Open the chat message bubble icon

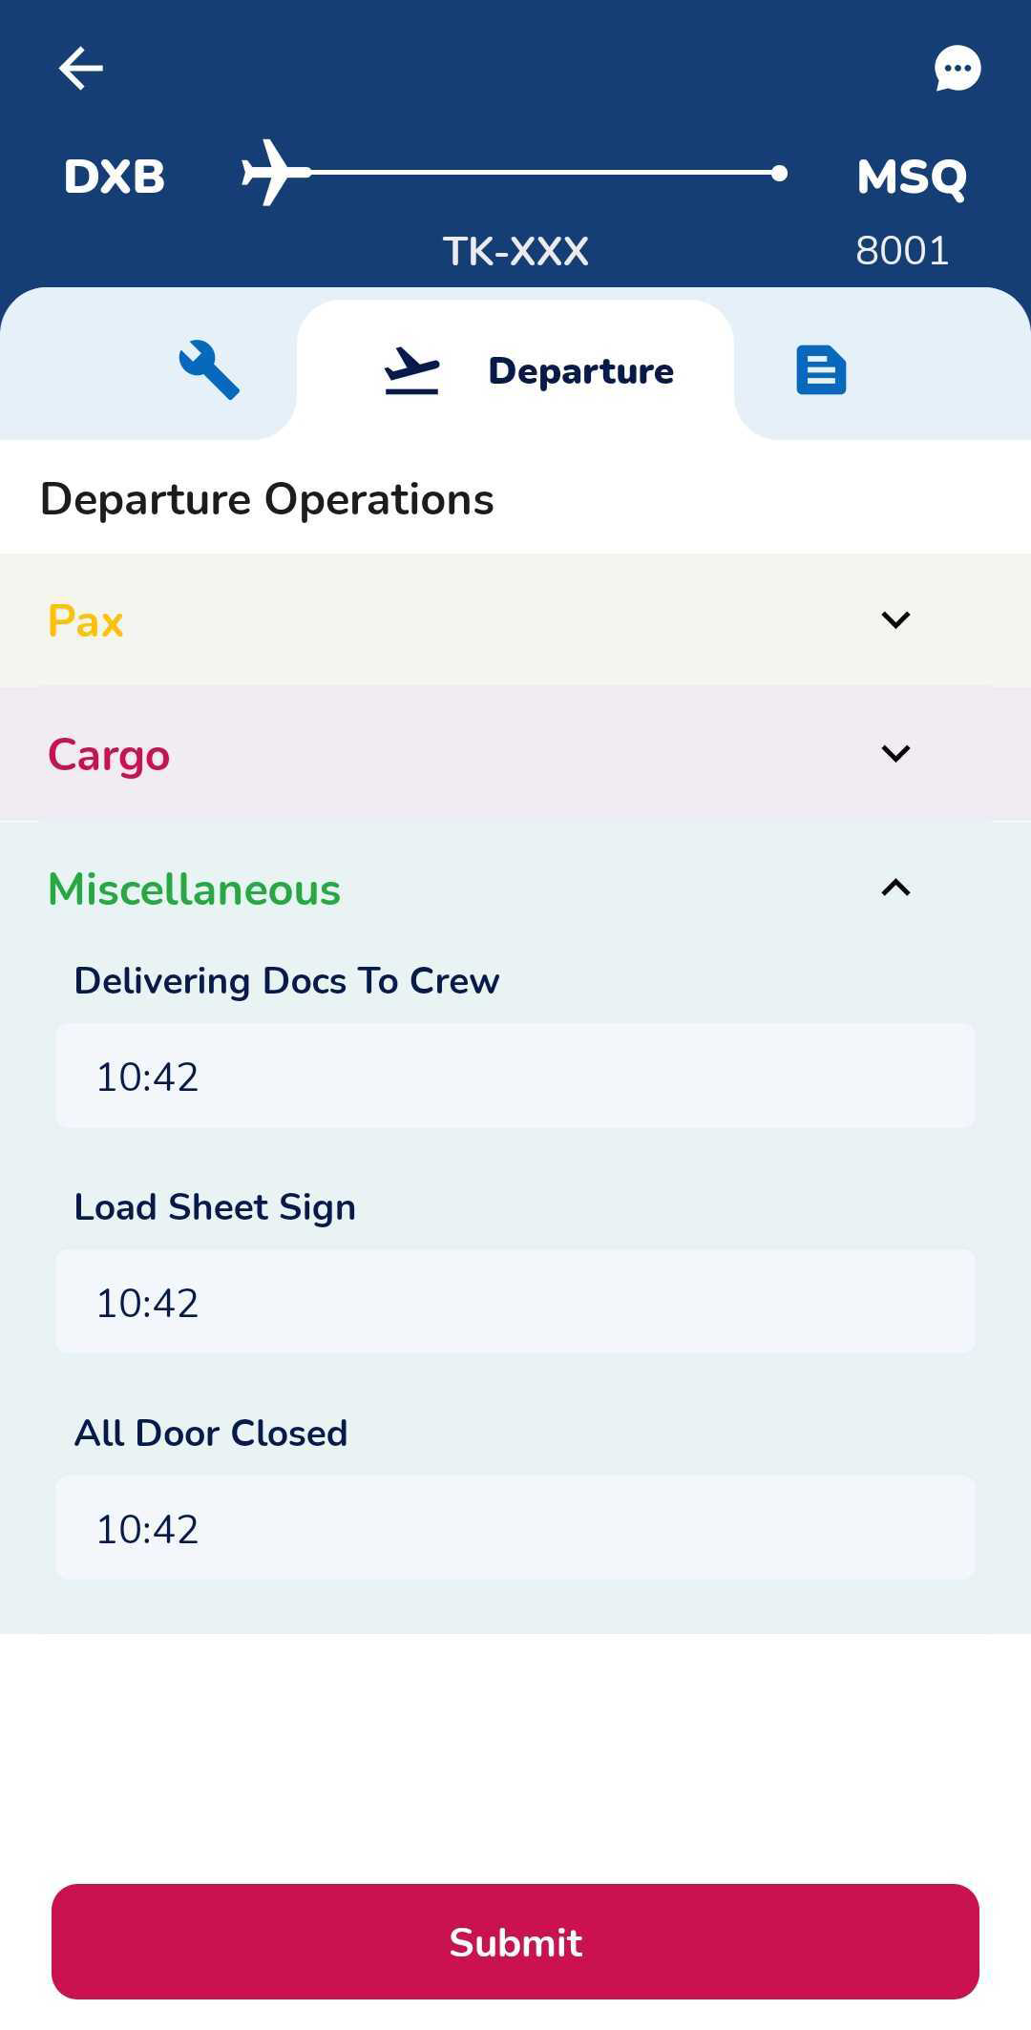tap(957, 69)
